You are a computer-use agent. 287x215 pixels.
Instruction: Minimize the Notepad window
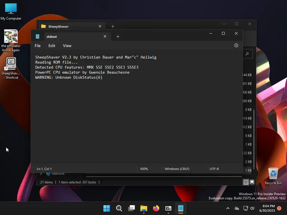tap(211, 33)
